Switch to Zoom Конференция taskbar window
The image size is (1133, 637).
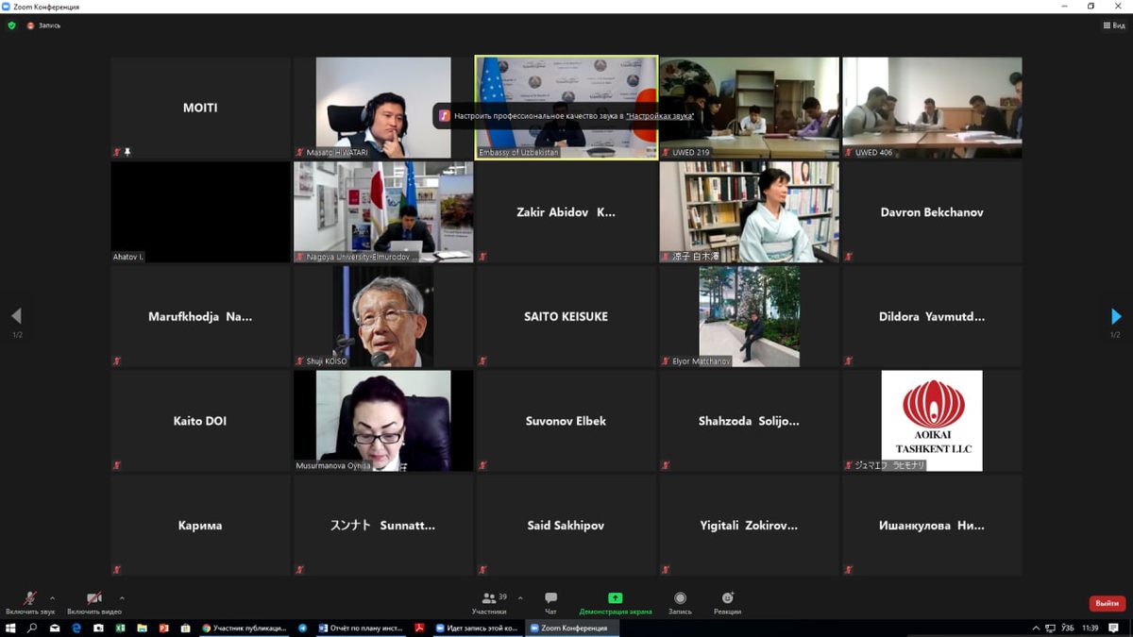[572, 628]
